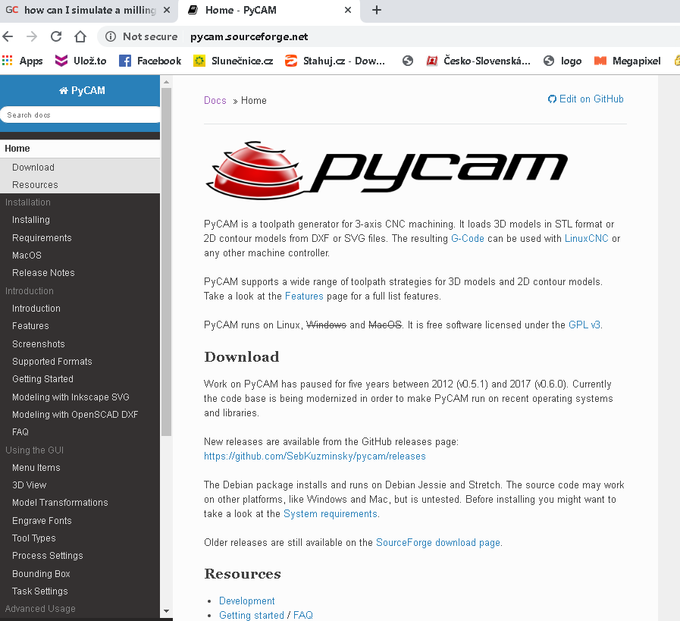Open the Getting started resource link

pyautogui.click(x=252, y=615)
